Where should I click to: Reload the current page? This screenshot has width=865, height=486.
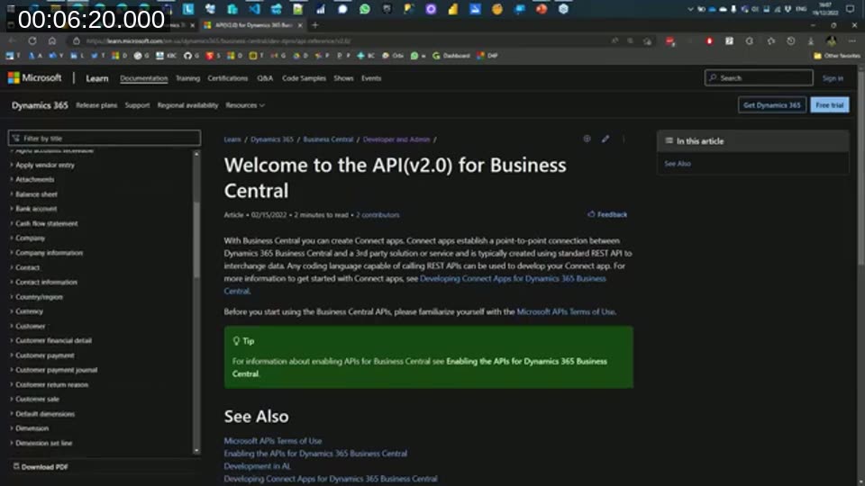pyautogui.click(x=32, y=40)
